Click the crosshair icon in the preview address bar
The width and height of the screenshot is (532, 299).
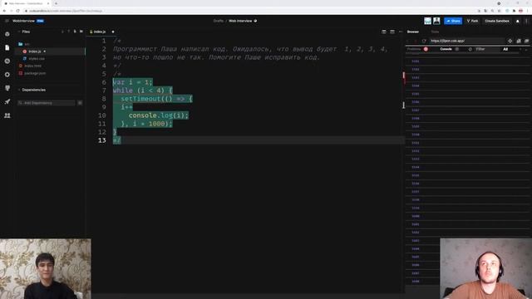(510, 41)
